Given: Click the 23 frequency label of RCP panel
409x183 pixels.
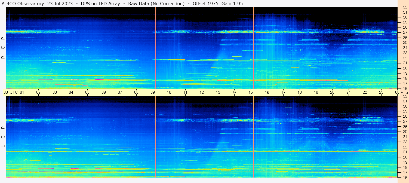Looking at the screenshot, I should pos(405,53).
